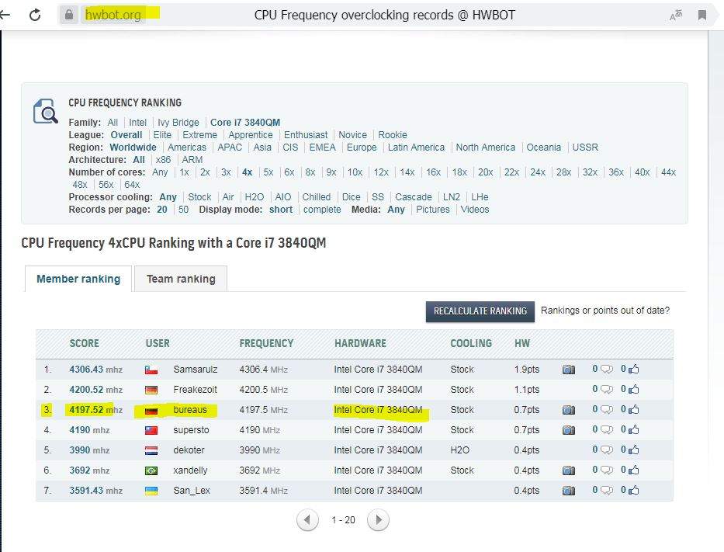Screen dimensions: 724x552
Task: Open the camera icon in San_Lex's row
Action: 568,491
